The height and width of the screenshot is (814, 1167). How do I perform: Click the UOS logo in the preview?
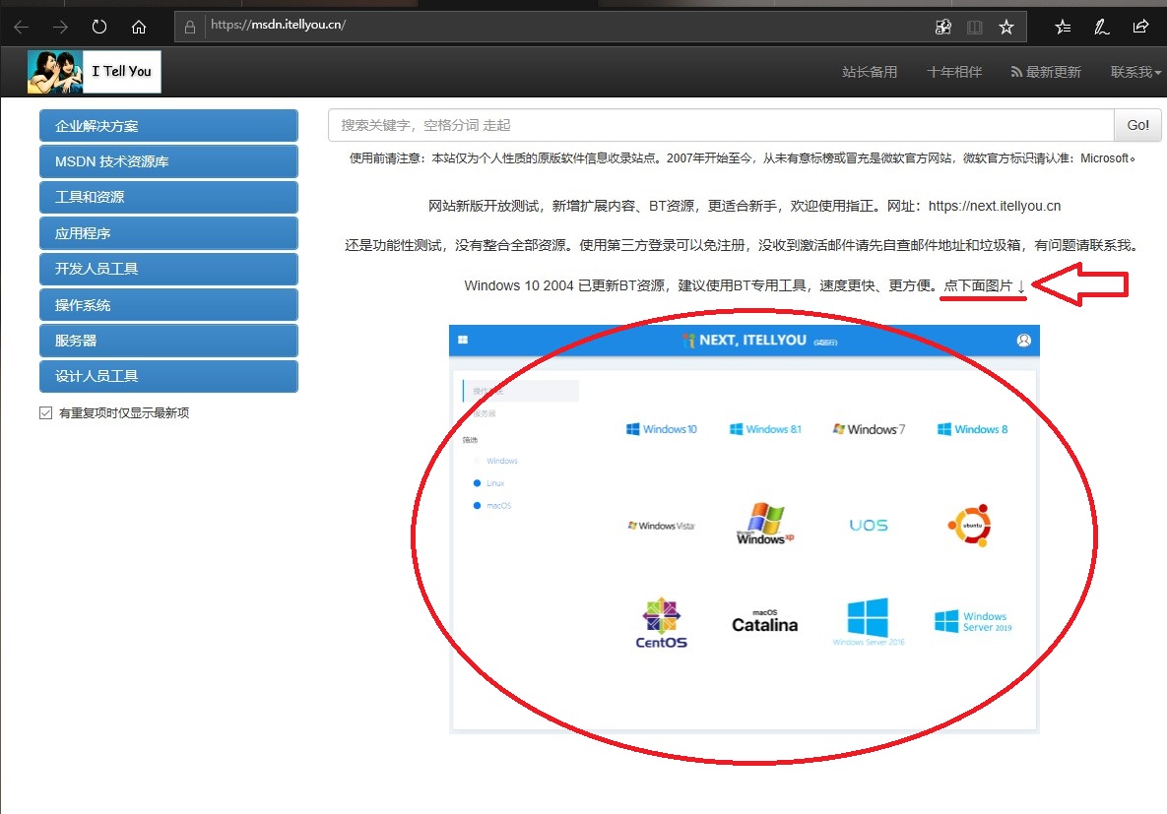click(869, 526)
